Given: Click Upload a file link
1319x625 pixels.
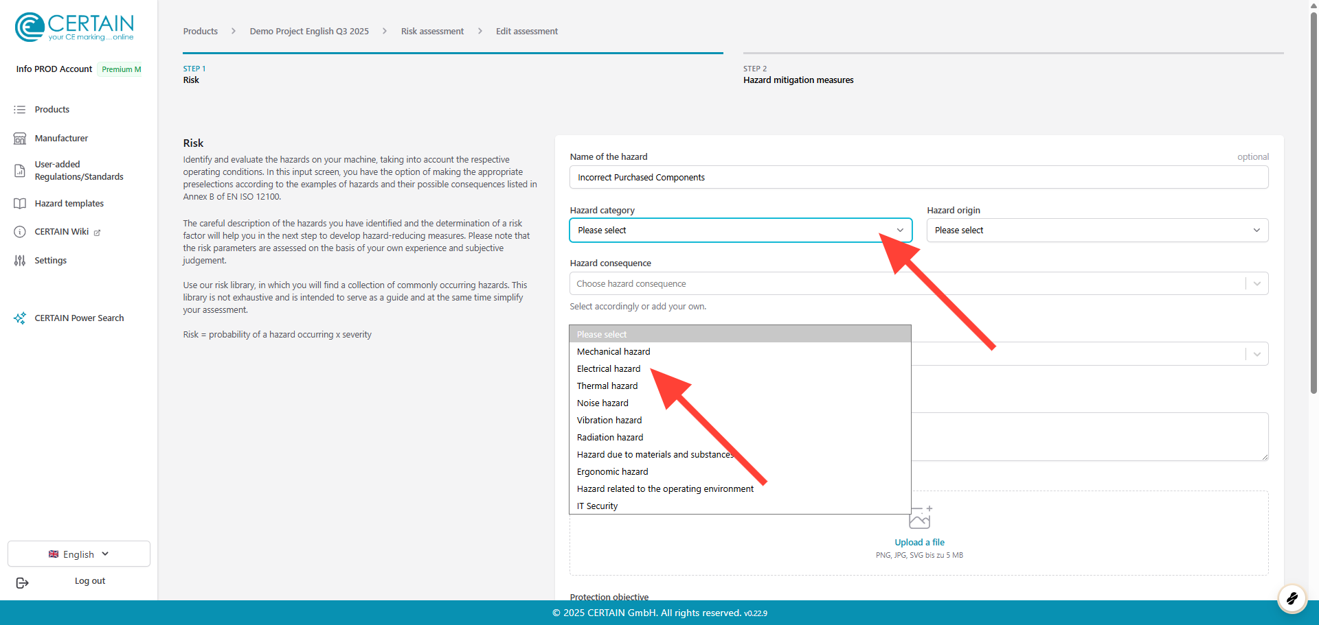Looking at the screenshot, I should (x=919, y=542).
